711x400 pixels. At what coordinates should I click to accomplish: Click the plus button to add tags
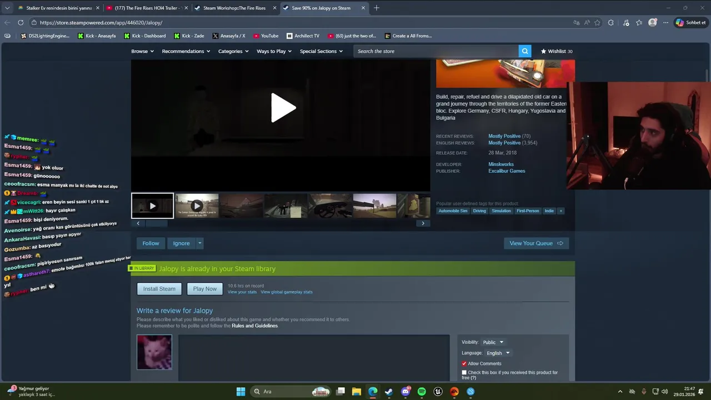coord(561,211)
